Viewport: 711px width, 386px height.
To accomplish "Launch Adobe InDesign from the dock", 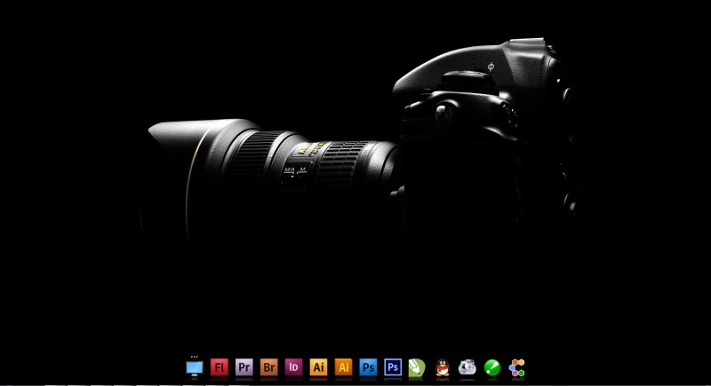I will point(294,367).
